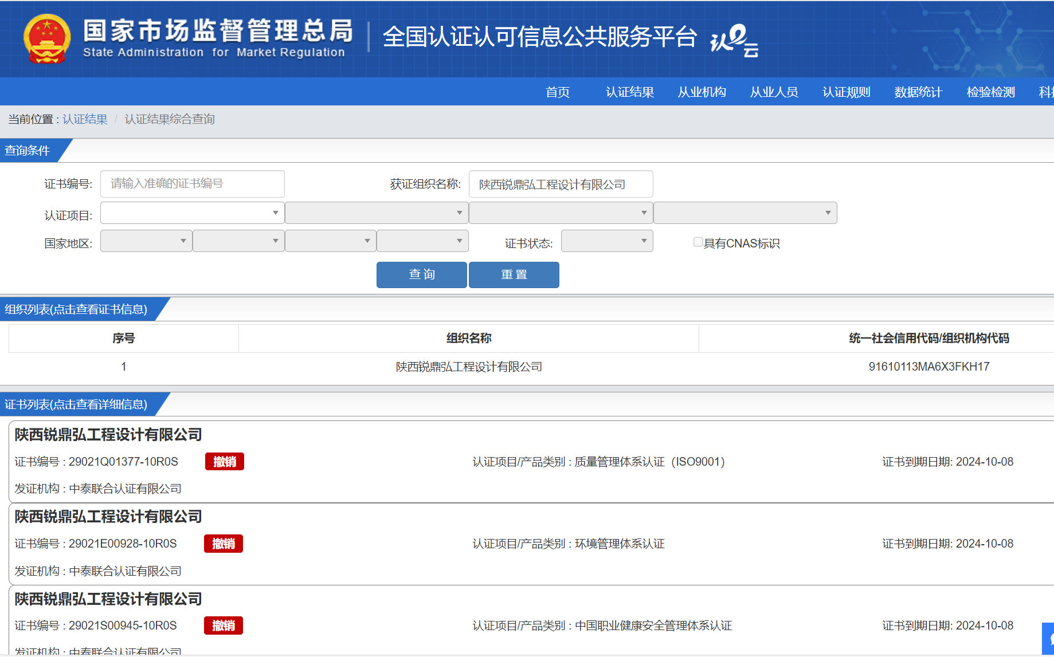
Task: Click 撤销 badge on the ISO9001 certificate
Action: [x=225, y=462]
